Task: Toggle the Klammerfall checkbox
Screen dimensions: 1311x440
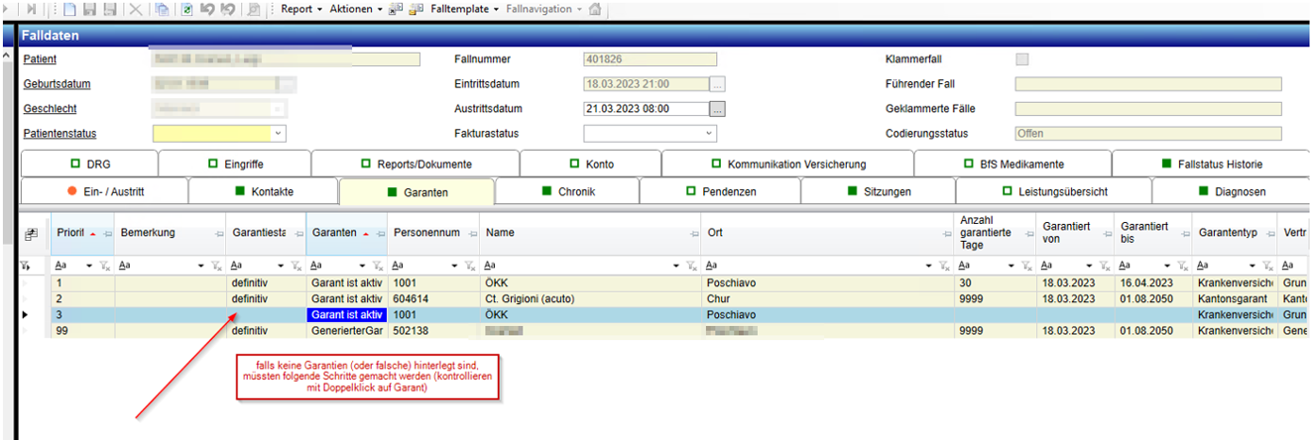Action: point(1021,59)
